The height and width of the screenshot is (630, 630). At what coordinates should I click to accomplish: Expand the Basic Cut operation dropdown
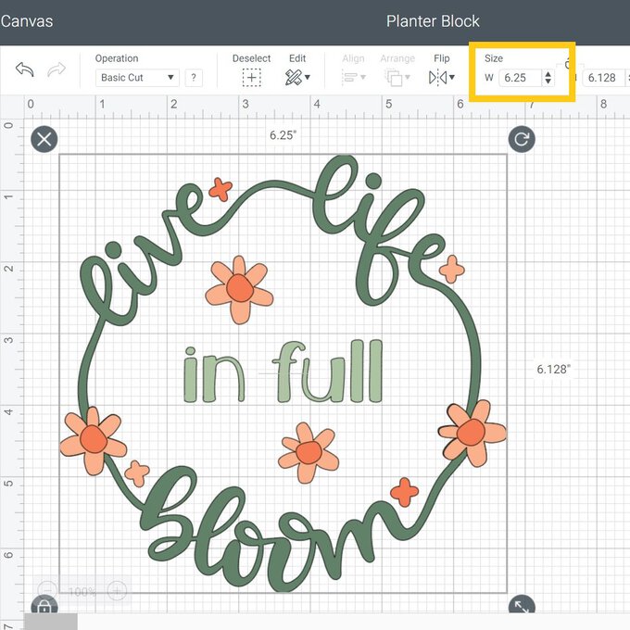(137, 78)
